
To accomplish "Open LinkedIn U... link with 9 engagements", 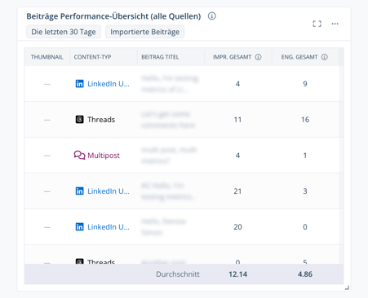I will (x=109, y=84).
